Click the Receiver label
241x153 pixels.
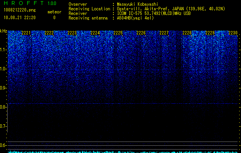point(78,13)
